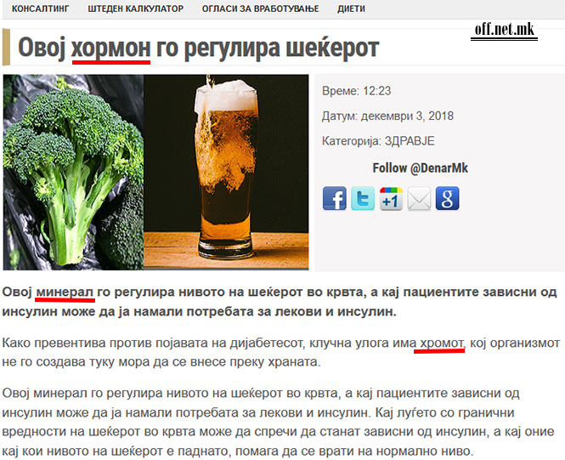Click the underlined word минерал in bold intro
This screenshot has height=460, width=565.
[65, 292]
